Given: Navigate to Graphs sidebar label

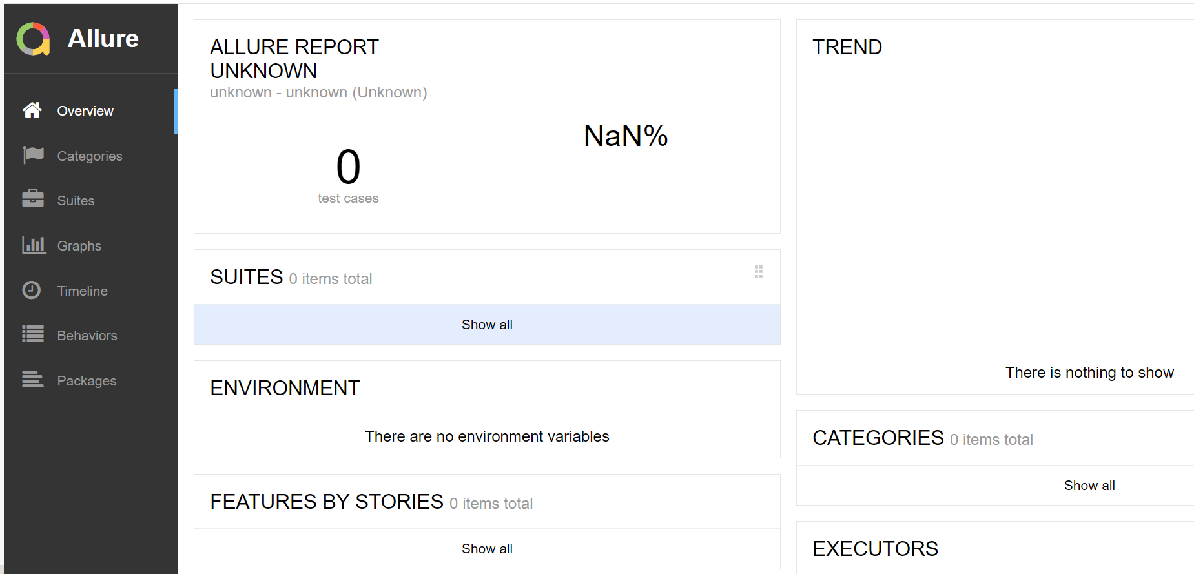Looking at the screenshot, I should [x=79, y=246].
